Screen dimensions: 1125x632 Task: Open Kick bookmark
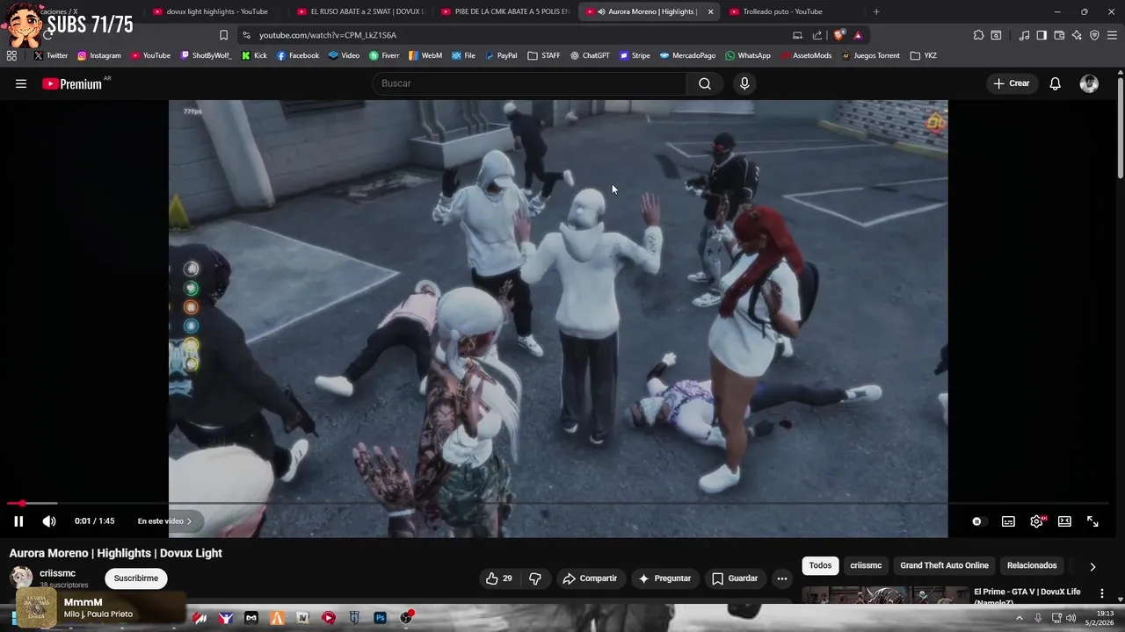[x=254, y=55]
